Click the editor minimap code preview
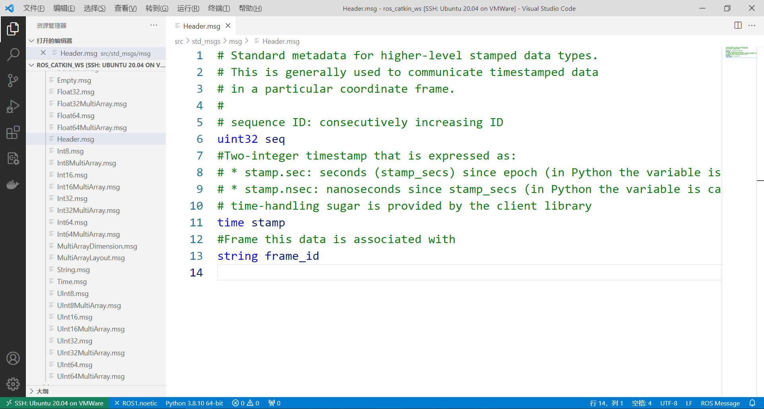The width and height of the screenshot is (764, 409). (740, 52)
